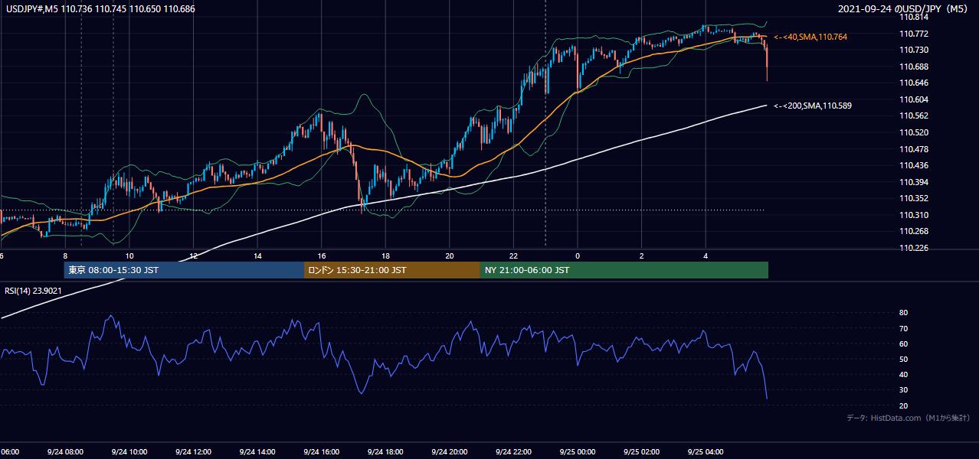Click RSI scale value 50
979x459 pixels.
pos(903,359)
